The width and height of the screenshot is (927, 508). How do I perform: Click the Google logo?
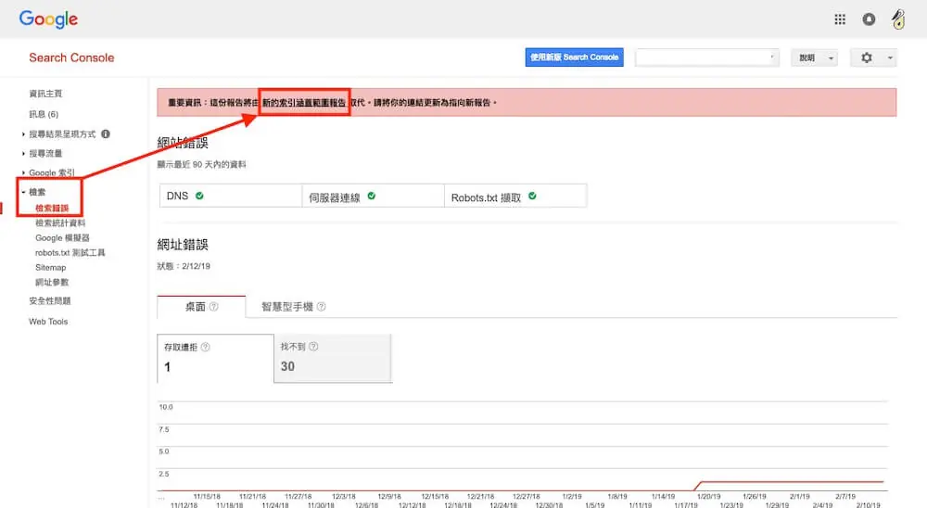pos(48,19)
